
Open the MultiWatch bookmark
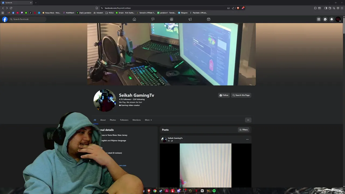click(69, 13)
